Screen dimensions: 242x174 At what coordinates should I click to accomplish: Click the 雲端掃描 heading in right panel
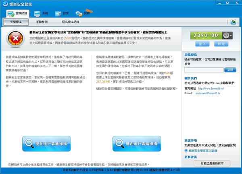click(x=191, y=55)
